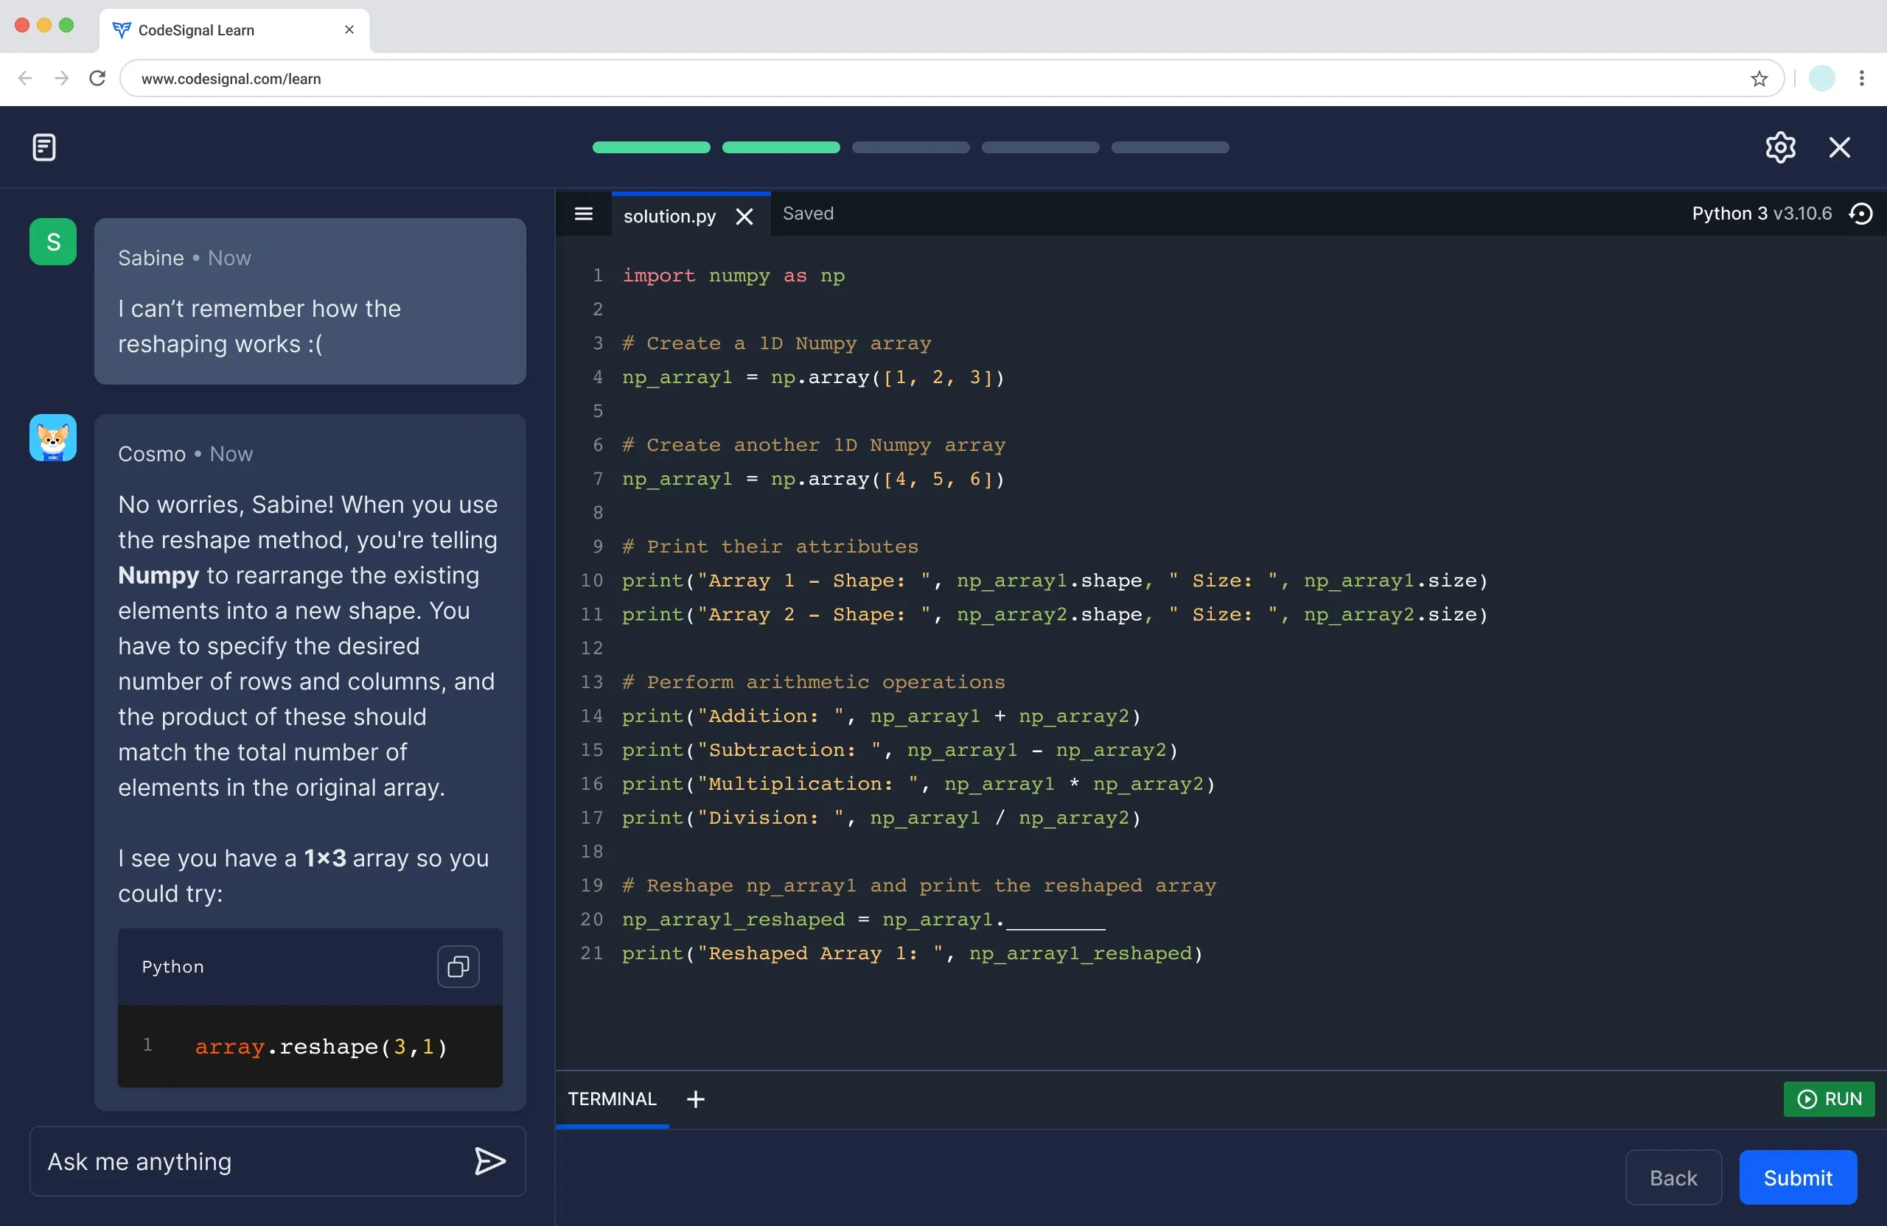Open the notes panel icon

click(x=44, y=147)
